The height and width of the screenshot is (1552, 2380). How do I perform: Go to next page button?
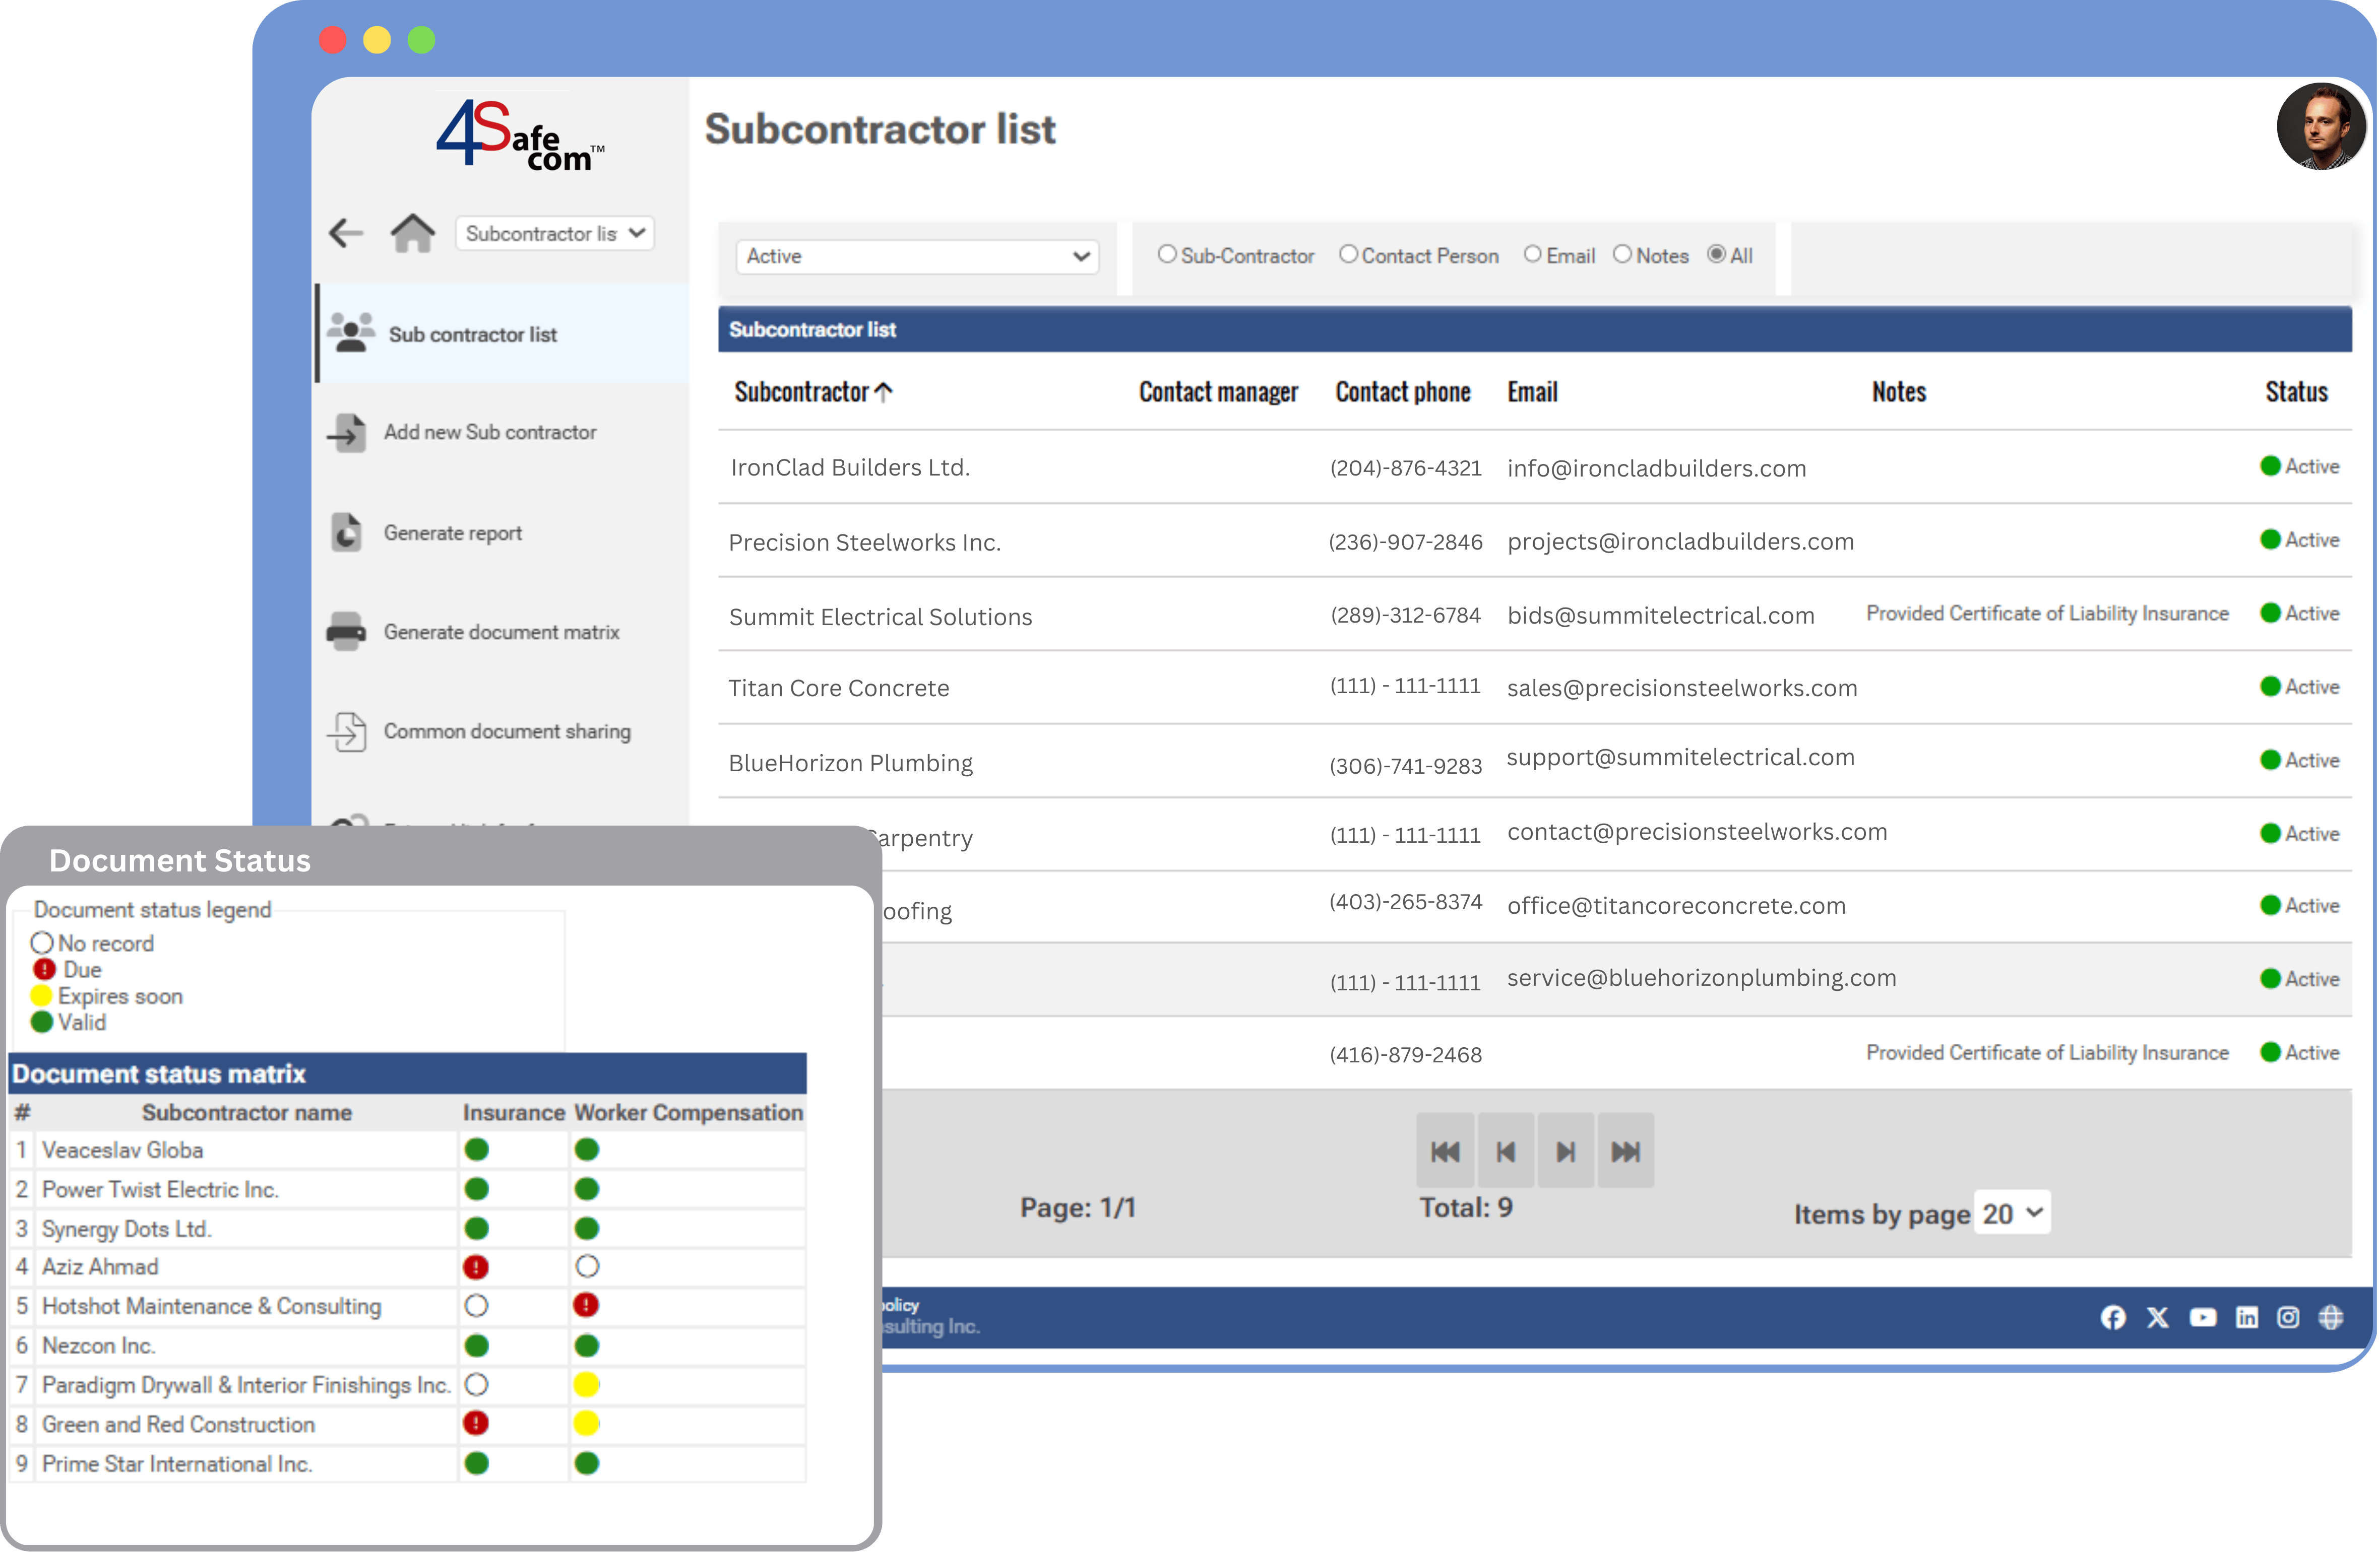click(1566, 1151)
